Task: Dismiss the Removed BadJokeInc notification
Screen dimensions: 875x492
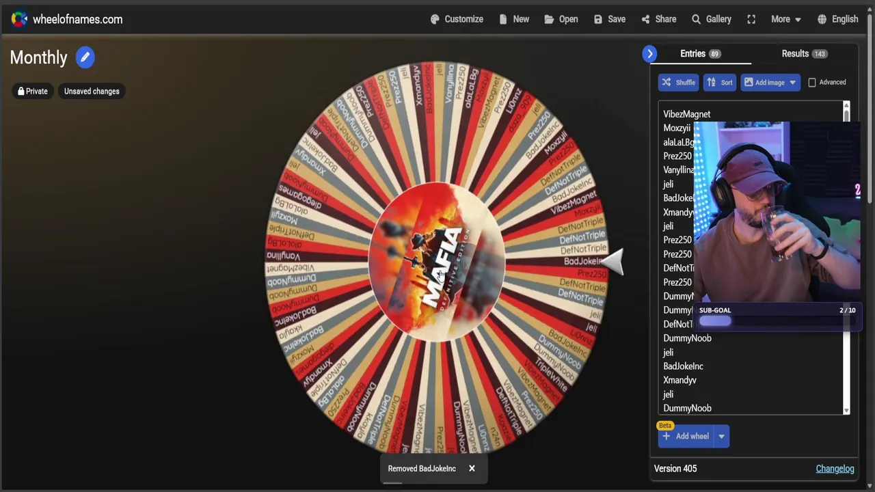Action: 472,468
